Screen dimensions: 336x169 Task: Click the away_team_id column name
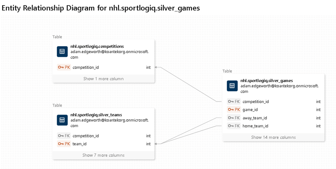pos(255,118)
